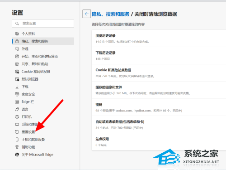Open the 关于 Microsoft Edge logo icon
226x170 pixels.
pos(17,155)
